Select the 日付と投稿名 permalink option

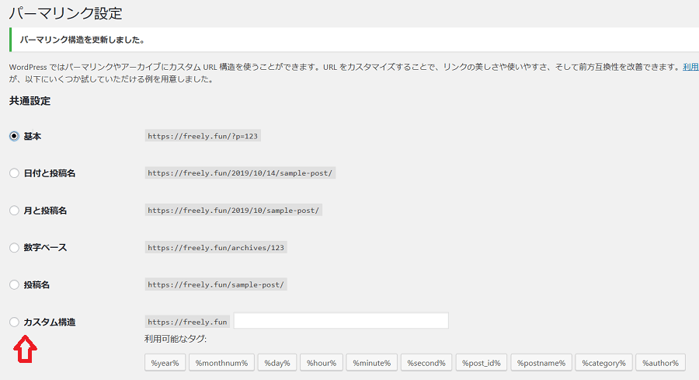14,173
